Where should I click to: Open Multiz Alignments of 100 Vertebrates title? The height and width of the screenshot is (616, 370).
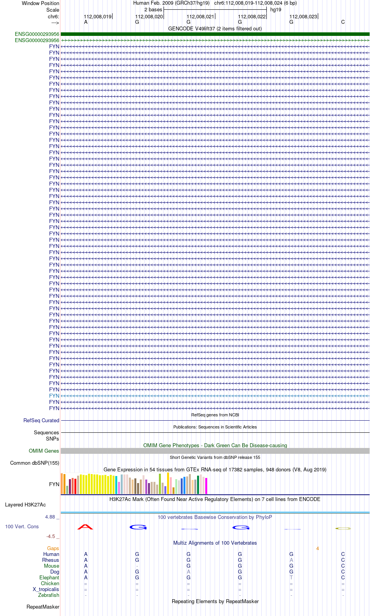coord(215,543)
